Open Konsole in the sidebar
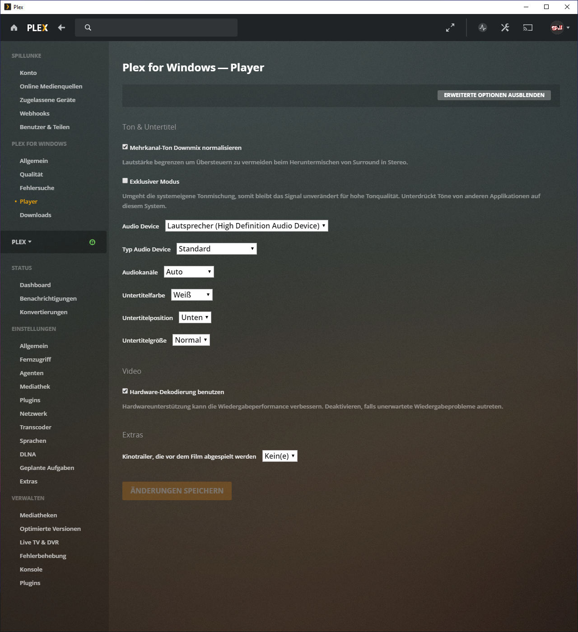Screen dimensions: 578x632 31,569
